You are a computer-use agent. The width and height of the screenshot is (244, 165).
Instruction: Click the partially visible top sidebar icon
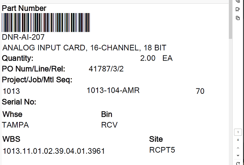(238, 2)
